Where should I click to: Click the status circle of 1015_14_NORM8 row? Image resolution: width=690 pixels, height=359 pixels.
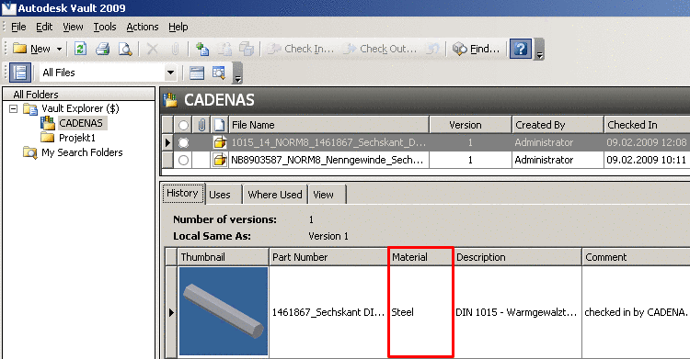point(183,142)
